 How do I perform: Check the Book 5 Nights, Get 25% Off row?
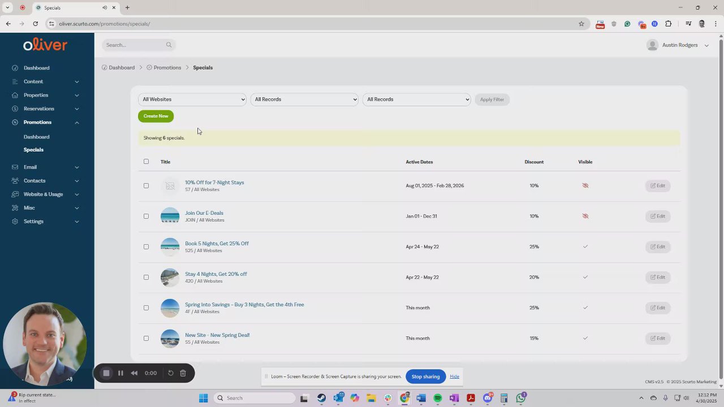point(146,246)
